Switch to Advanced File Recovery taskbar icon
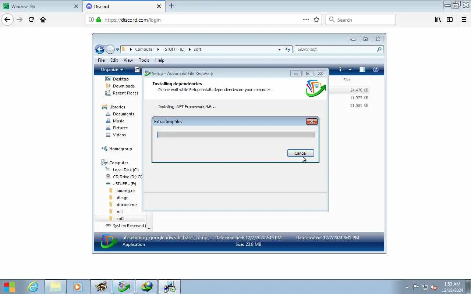The image size is (471, 294). coord(124,287)
